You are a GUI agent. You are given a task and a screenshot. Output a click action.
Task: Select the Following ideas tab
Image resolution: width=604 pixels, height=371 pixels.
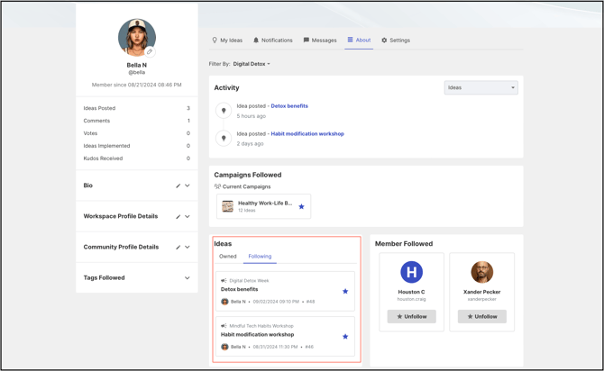click(260, 257)
